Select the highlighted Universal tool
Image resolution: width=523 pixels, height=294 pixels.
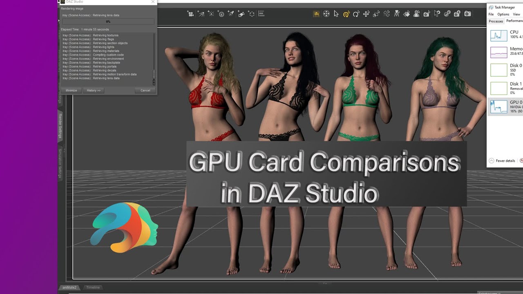[x=346, y=14]
